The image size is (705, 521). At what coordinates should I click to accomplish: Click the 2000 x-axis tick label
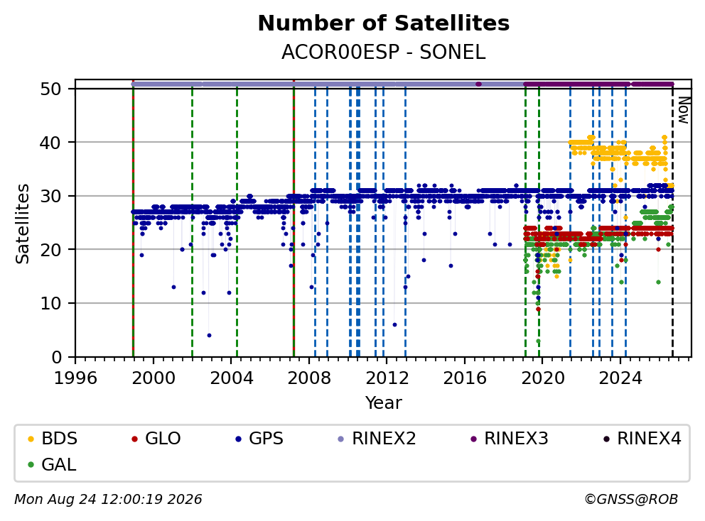click(x=154, y=378)
